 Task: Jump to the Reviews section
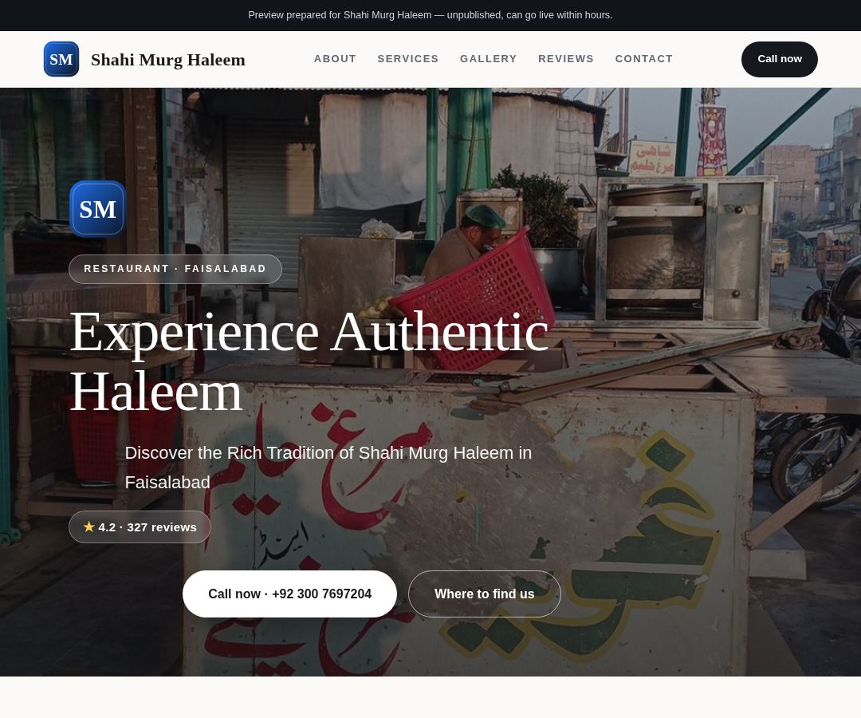pyautogui.click(x=566, y=59)
